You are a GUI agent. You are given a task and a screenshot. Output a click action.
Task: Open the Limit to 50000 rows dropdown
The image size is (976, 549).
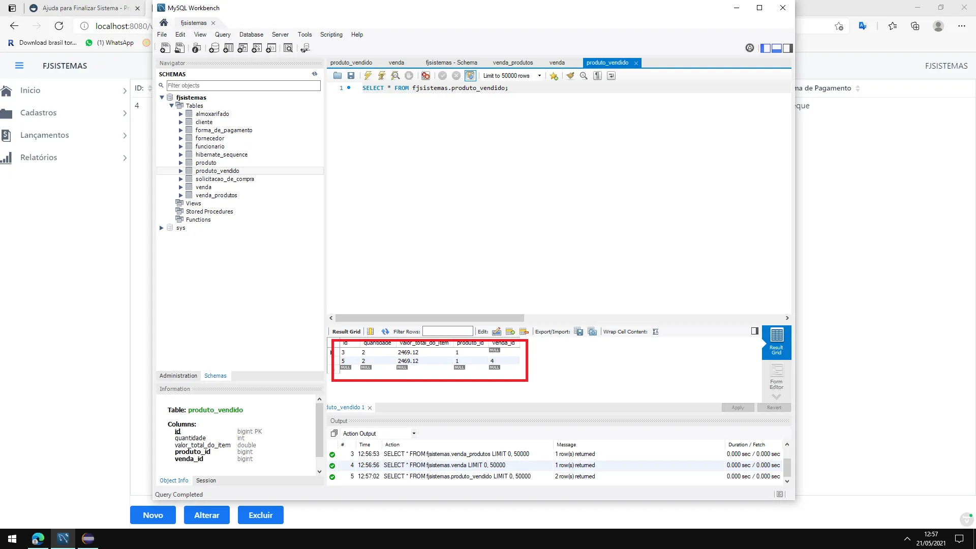tap(512, 76)
